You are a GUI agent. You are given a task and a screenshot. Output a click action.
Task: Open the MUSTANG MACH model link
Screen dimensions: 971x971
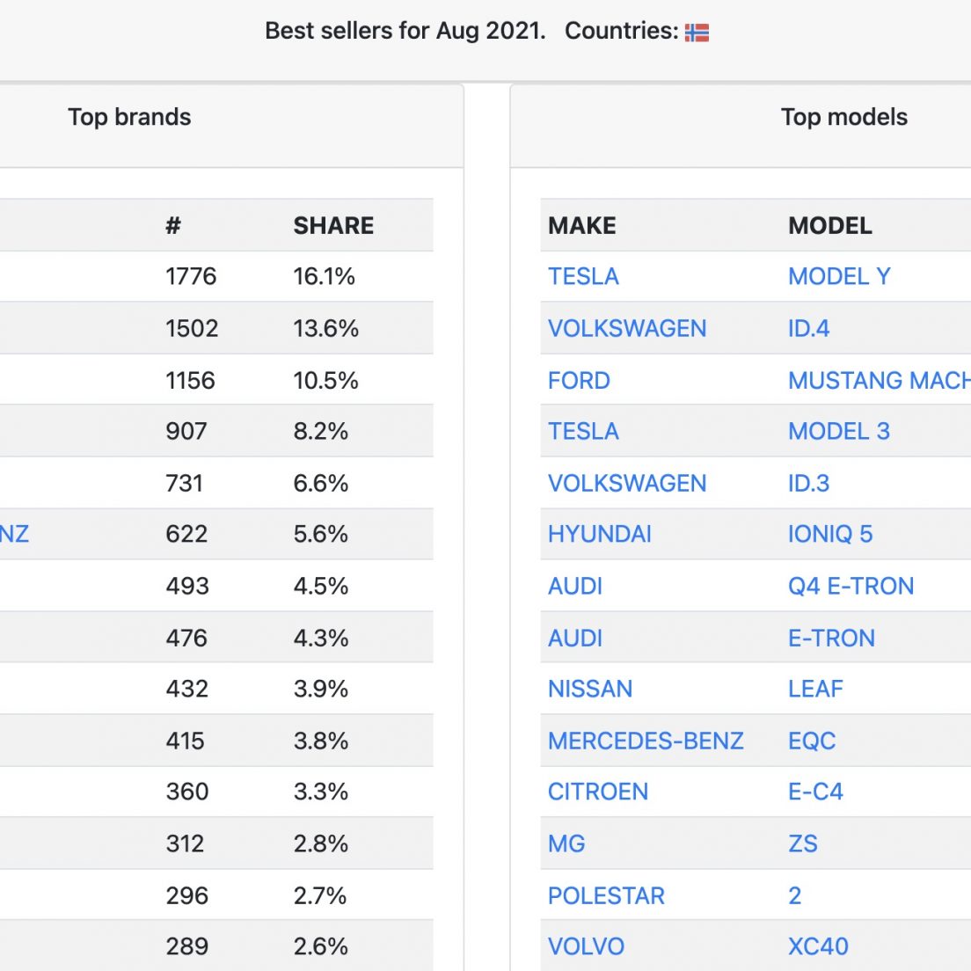click(x=880, y=380)
